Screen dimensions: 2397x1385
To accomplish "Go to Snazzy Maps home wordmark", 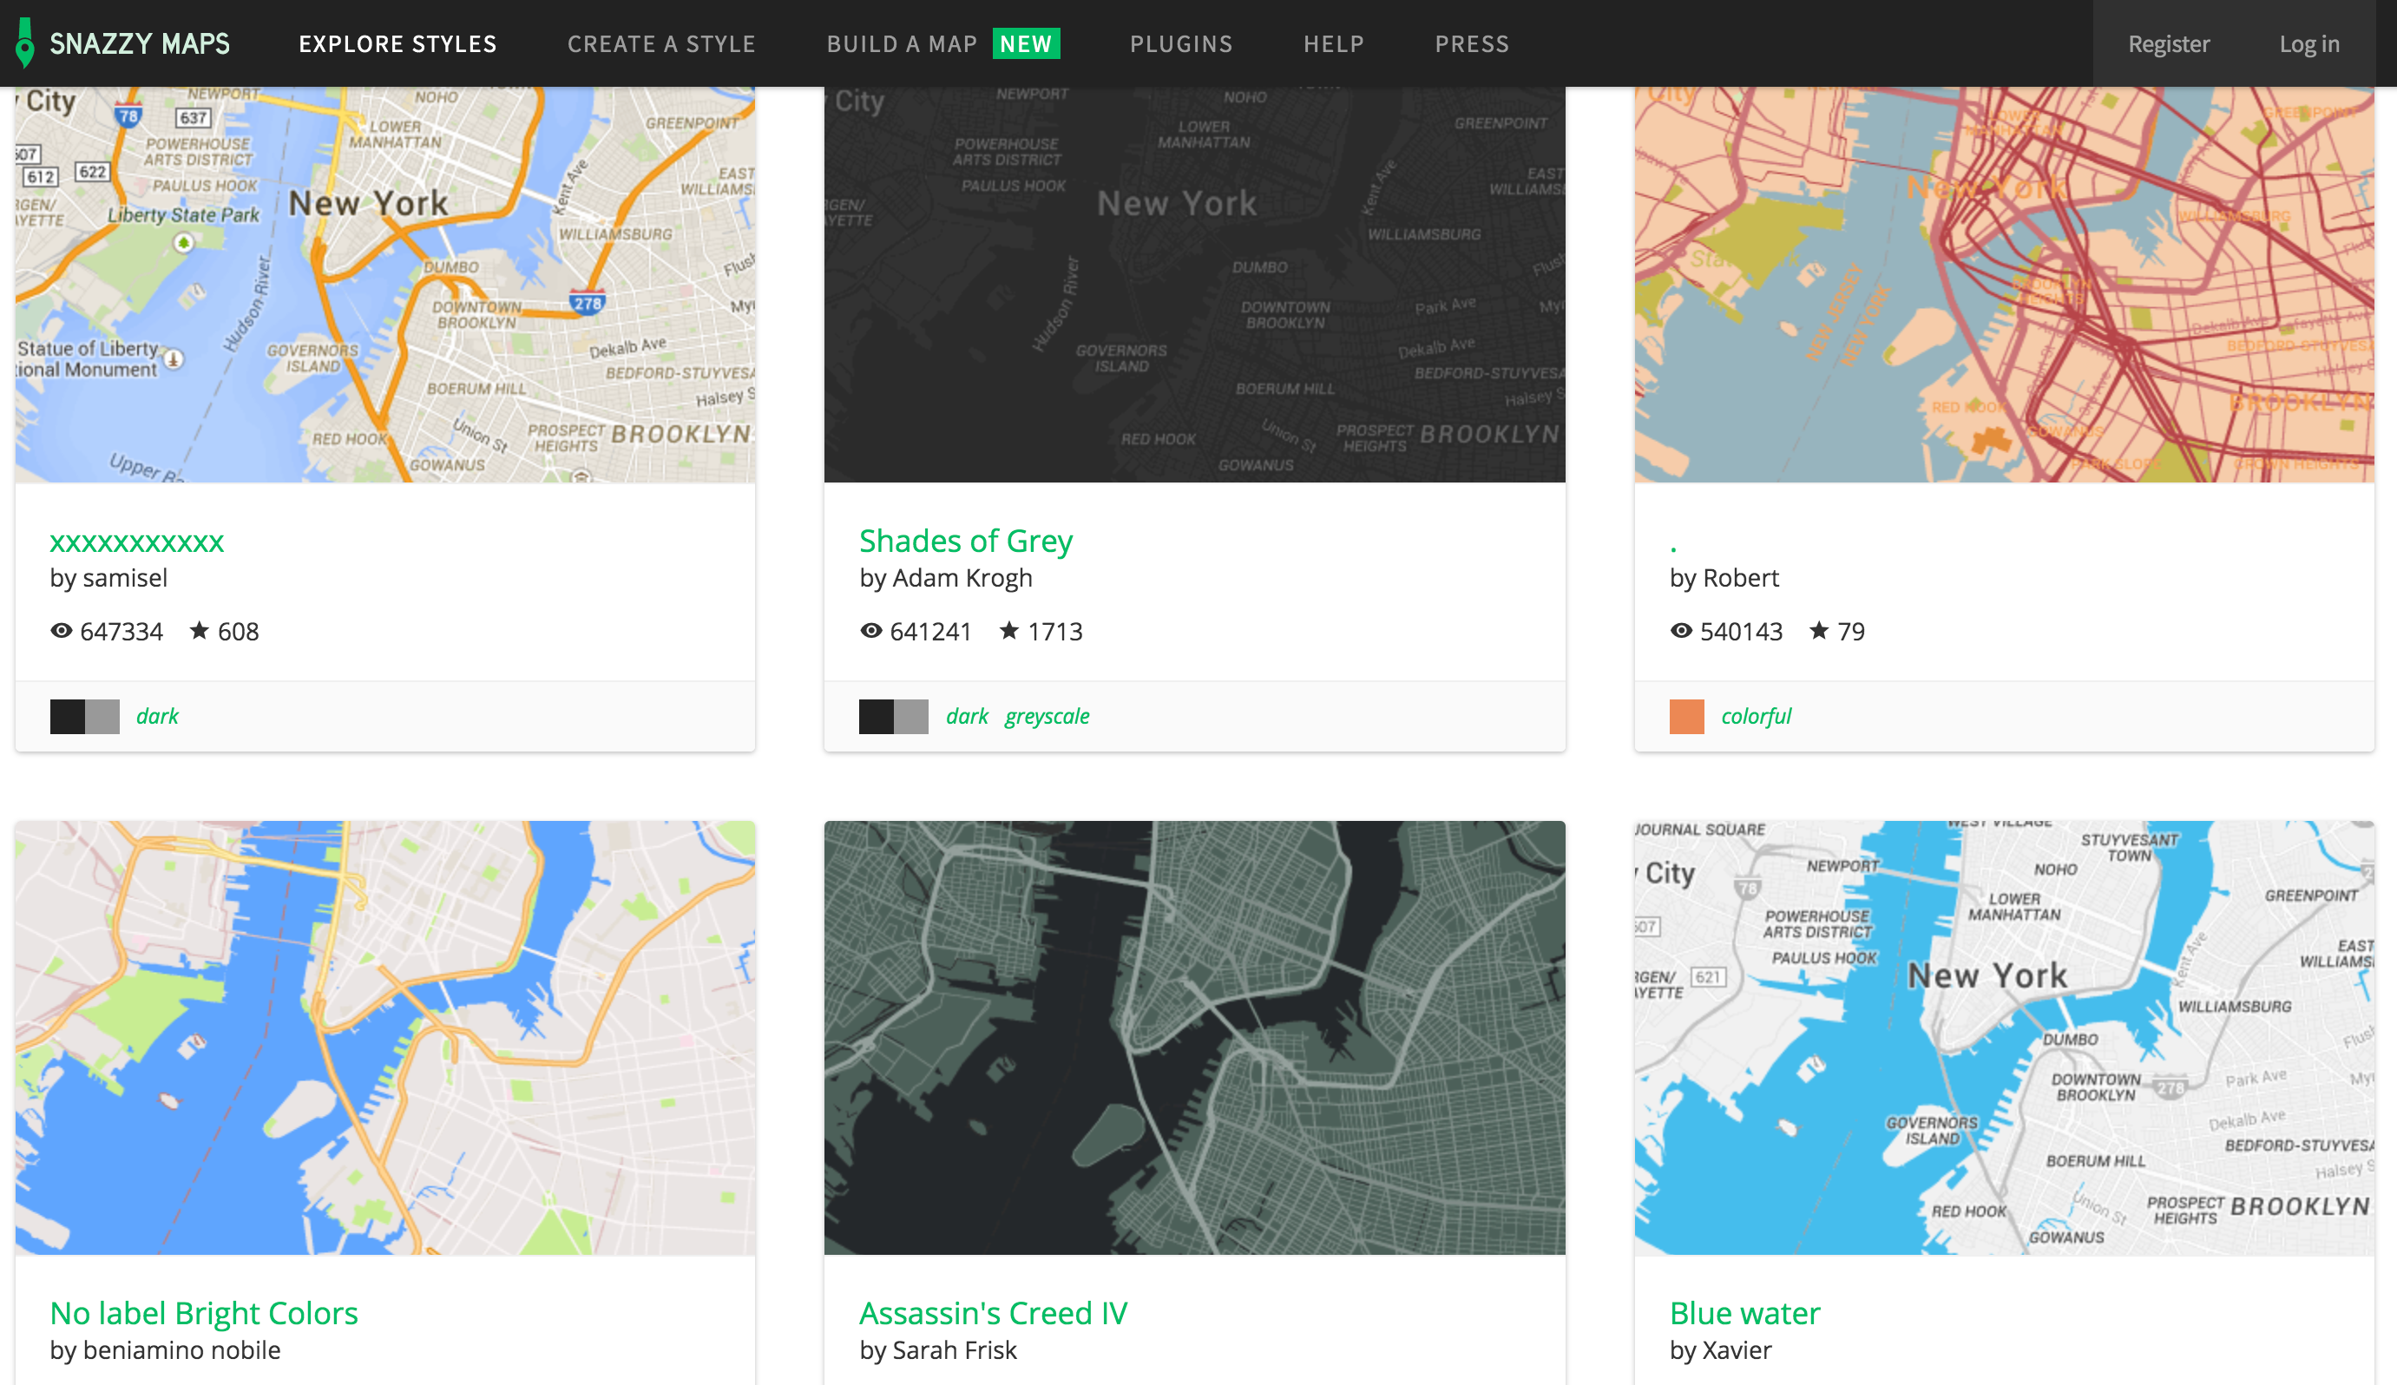I will coord(140,43).
